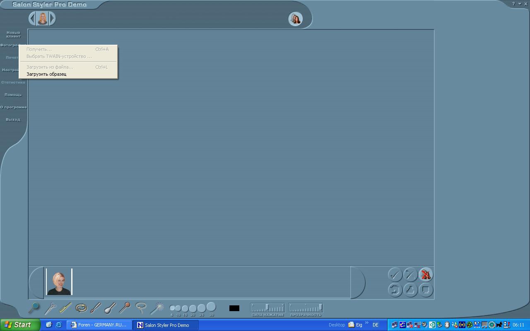Open Новый клиент in the sidebar
The image size is (530, 331).
(13, 34)
